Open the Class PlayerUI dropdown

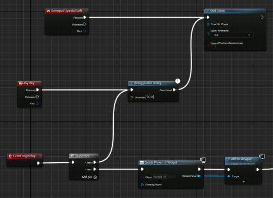coord(160,177)
